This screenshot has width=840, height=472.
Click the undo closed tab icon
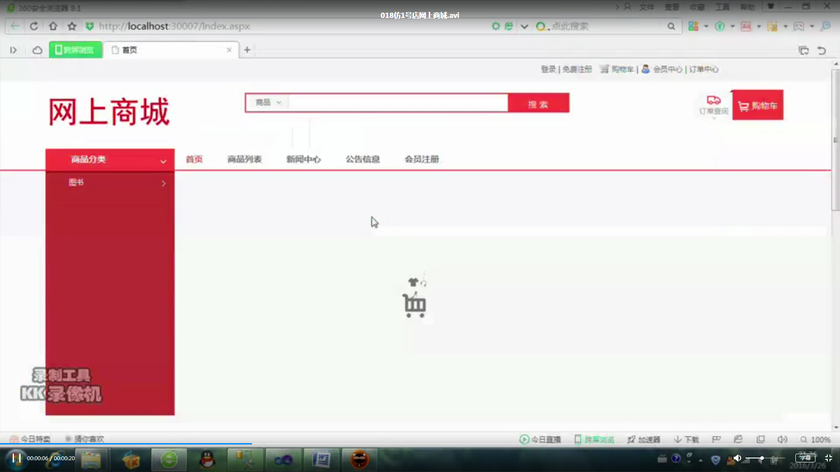pos(822,51)
